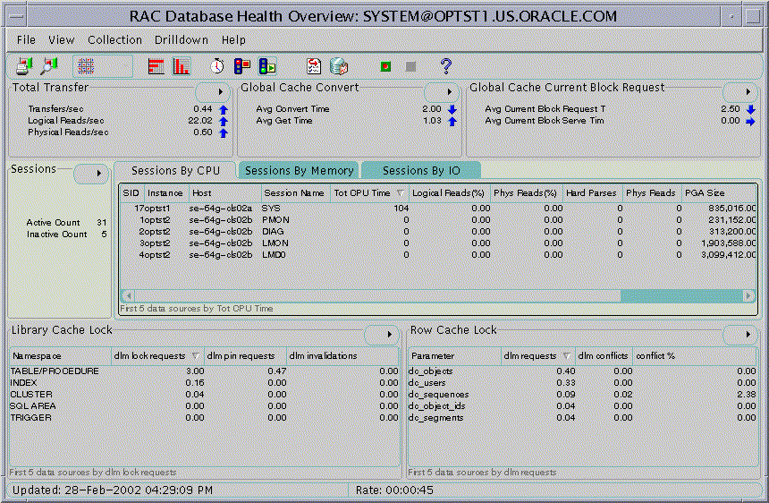769x503 pixels.
Task: Click the database cylinder toolbar icon
Action: [x=339, y=66]
